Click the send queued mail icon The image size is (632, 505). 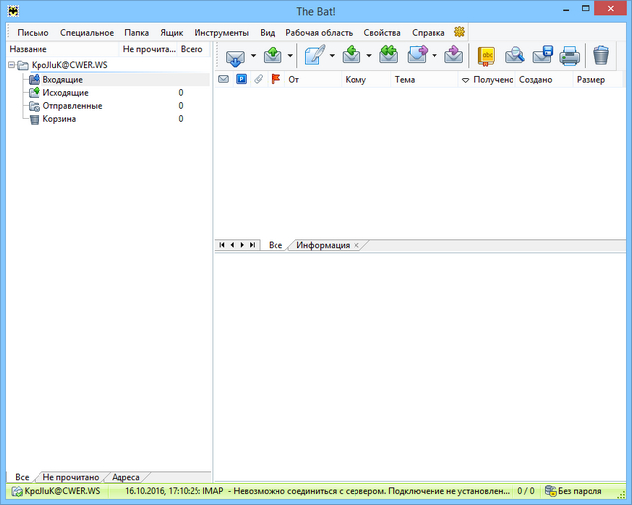tap(272, 56)
